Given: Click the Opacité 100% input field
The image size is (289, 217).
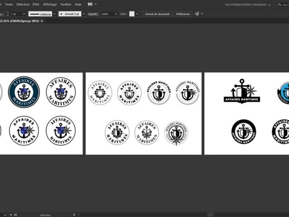Looking at the screenshot, I should tap(106, 14).
